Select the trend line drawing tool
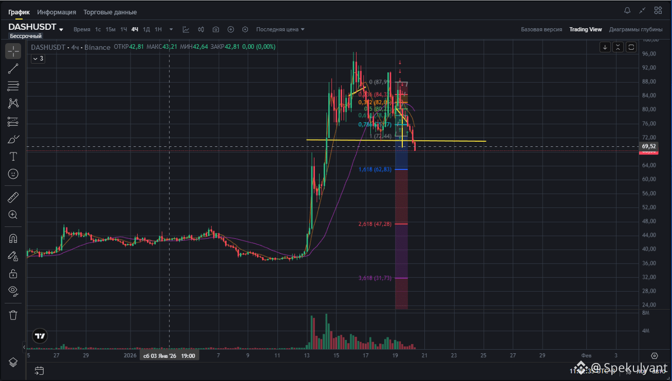The width and height of the screenshot is (672, 381). (x=13, y=69)
